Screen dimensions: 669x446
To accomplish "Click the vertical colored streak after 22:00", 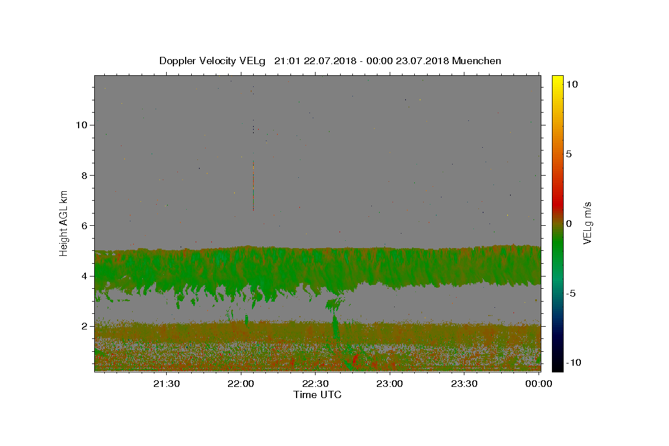I will pyautogui.click(x=253, y=186).
